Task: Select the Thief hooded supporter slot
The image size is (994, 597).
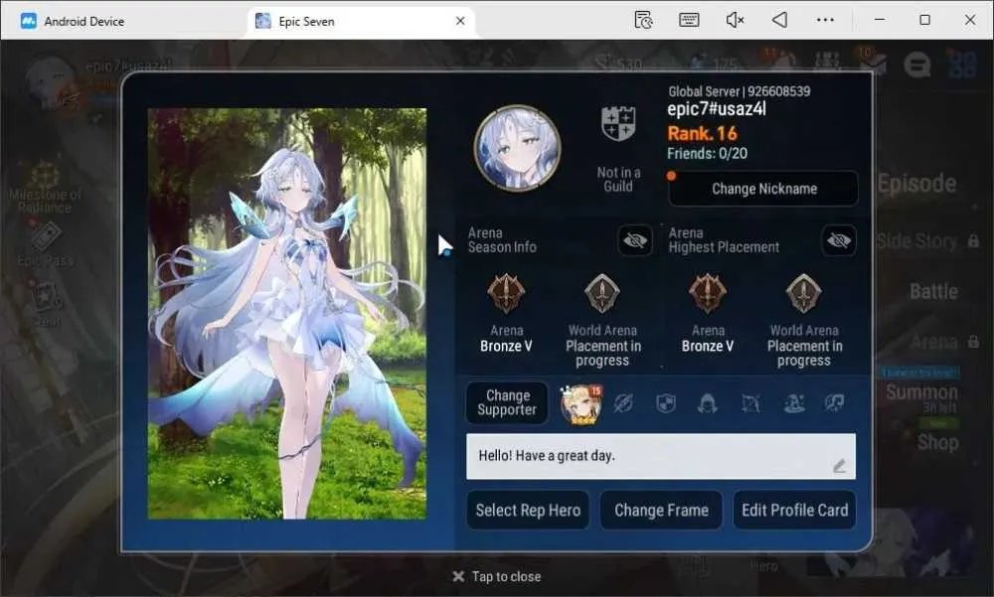Action: pos(708,403)
